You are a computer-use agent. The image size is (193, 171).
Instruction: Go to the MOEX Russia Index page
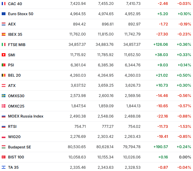click(x=26, y=116)
